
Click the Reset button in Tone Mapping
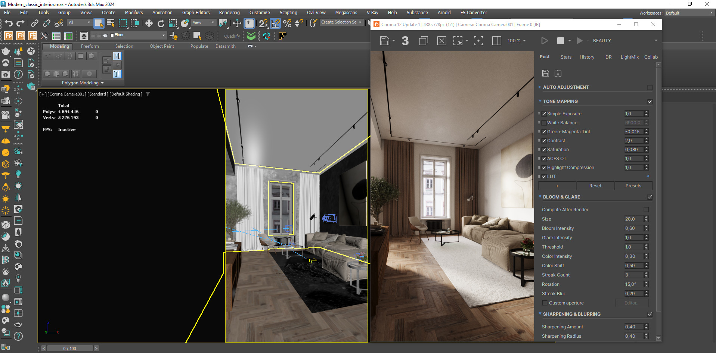tap(595, 186)
